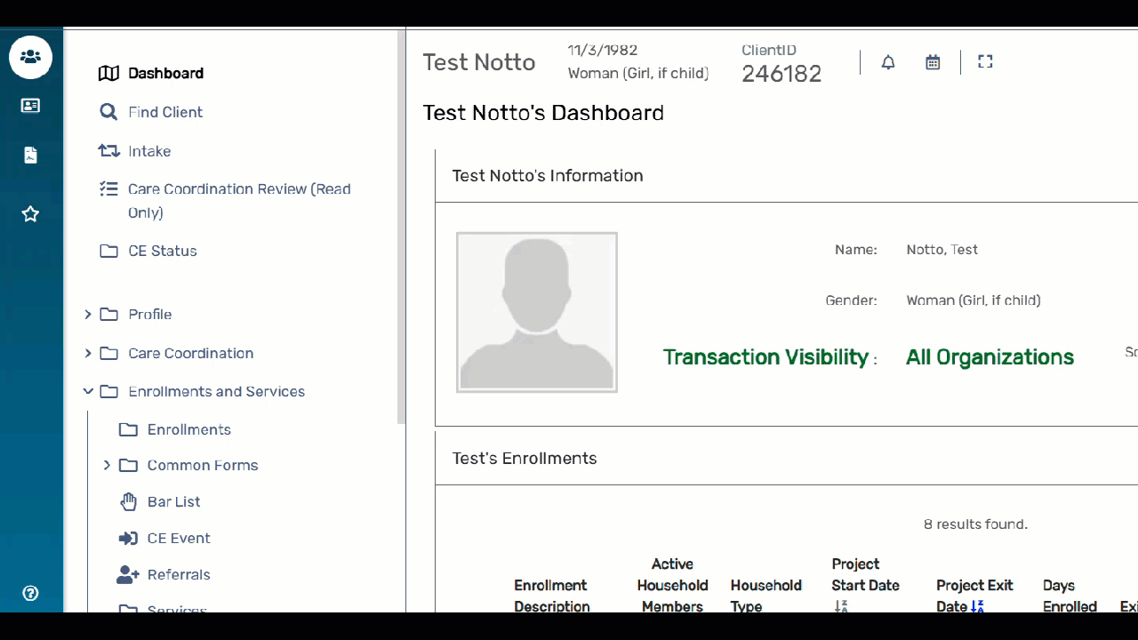This screenshot has width=1138, height=640.
Task: Click the Care Coordination Review checklist icon
Action: pos(108,188)
